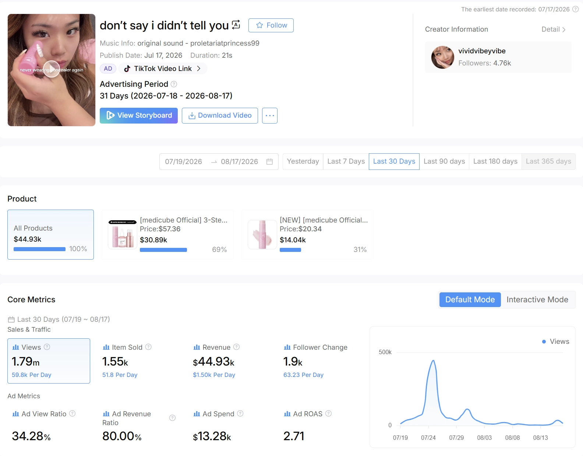
Task: Follow this video with the star button
Action: 271,25
